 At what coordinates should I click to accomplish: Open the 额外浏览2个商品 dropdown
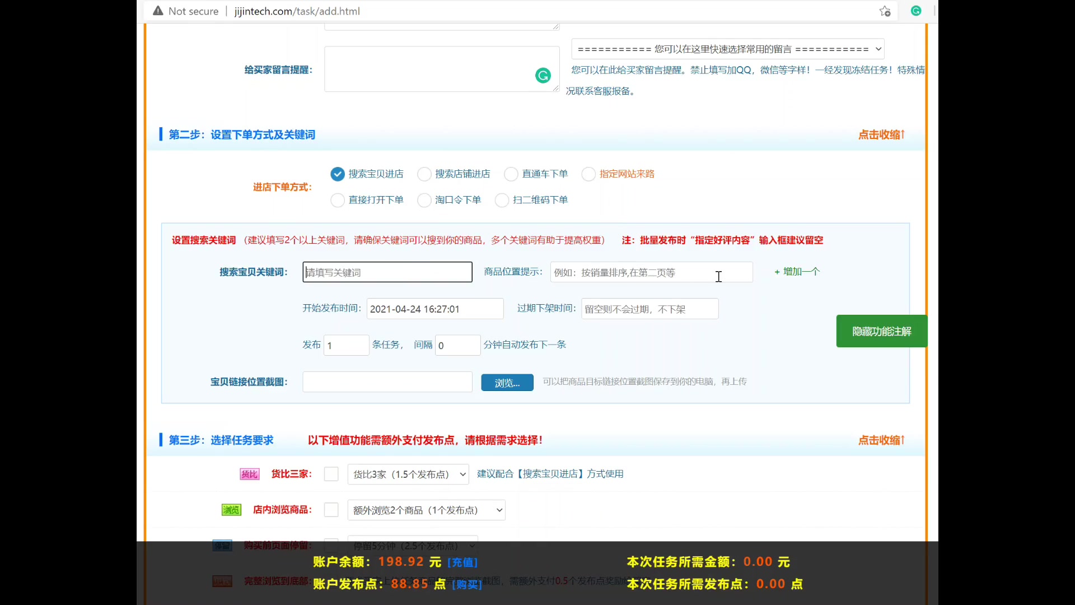pos(426,510)
